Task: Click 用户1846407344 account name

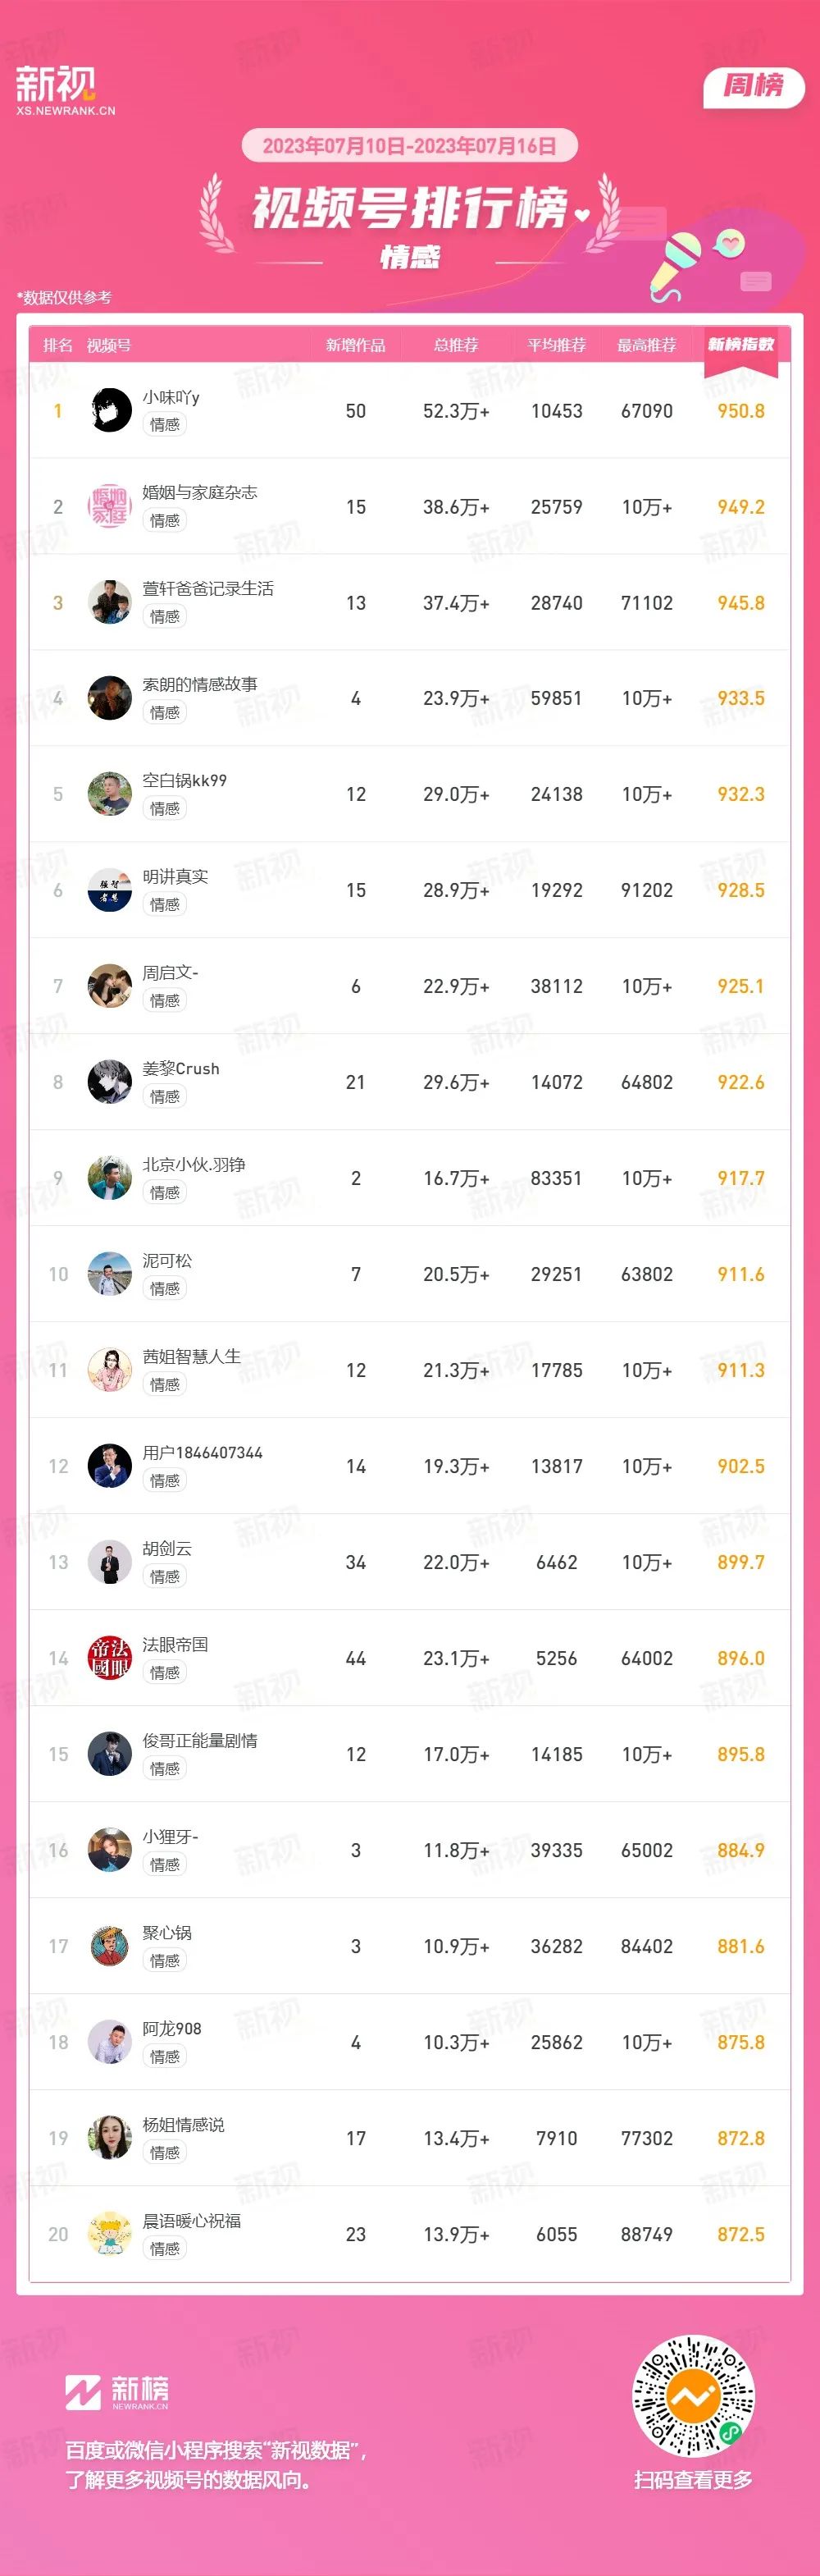Action: coord(203,1452)
